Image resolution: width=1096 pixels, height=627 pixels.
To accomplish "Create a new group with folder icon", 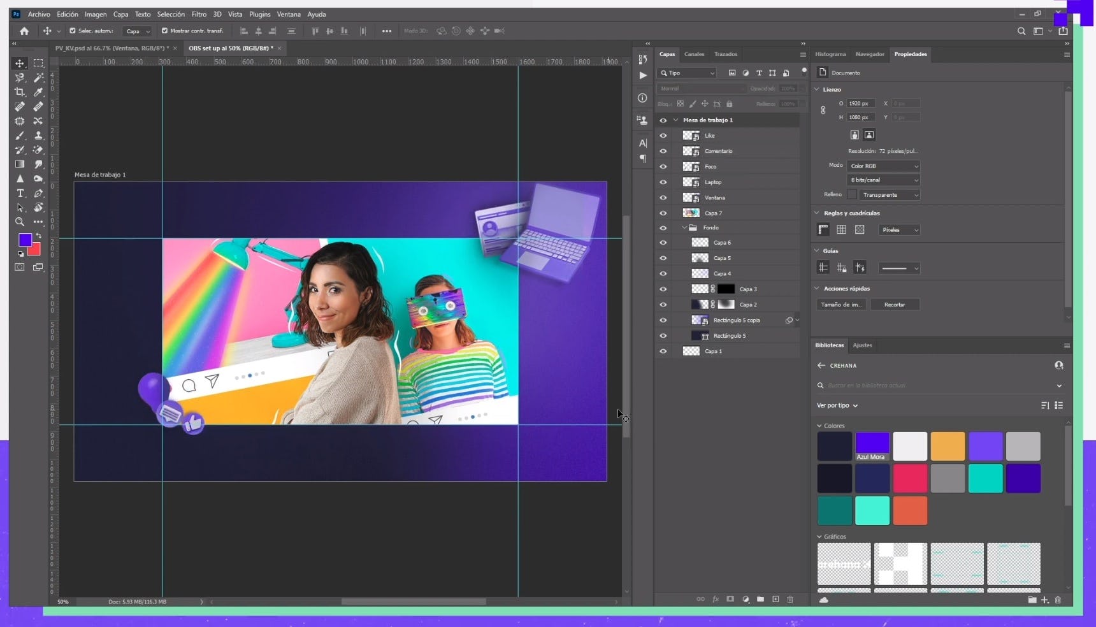I will tap(760, 599).
